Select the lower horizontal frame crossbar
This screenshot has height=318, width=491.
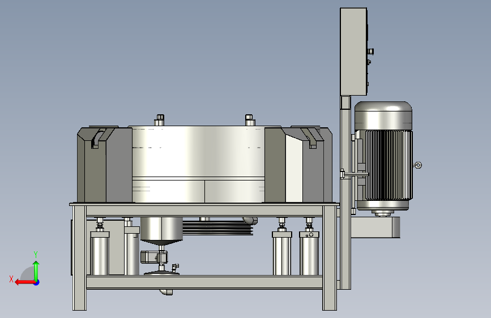[x=204, y=282]
